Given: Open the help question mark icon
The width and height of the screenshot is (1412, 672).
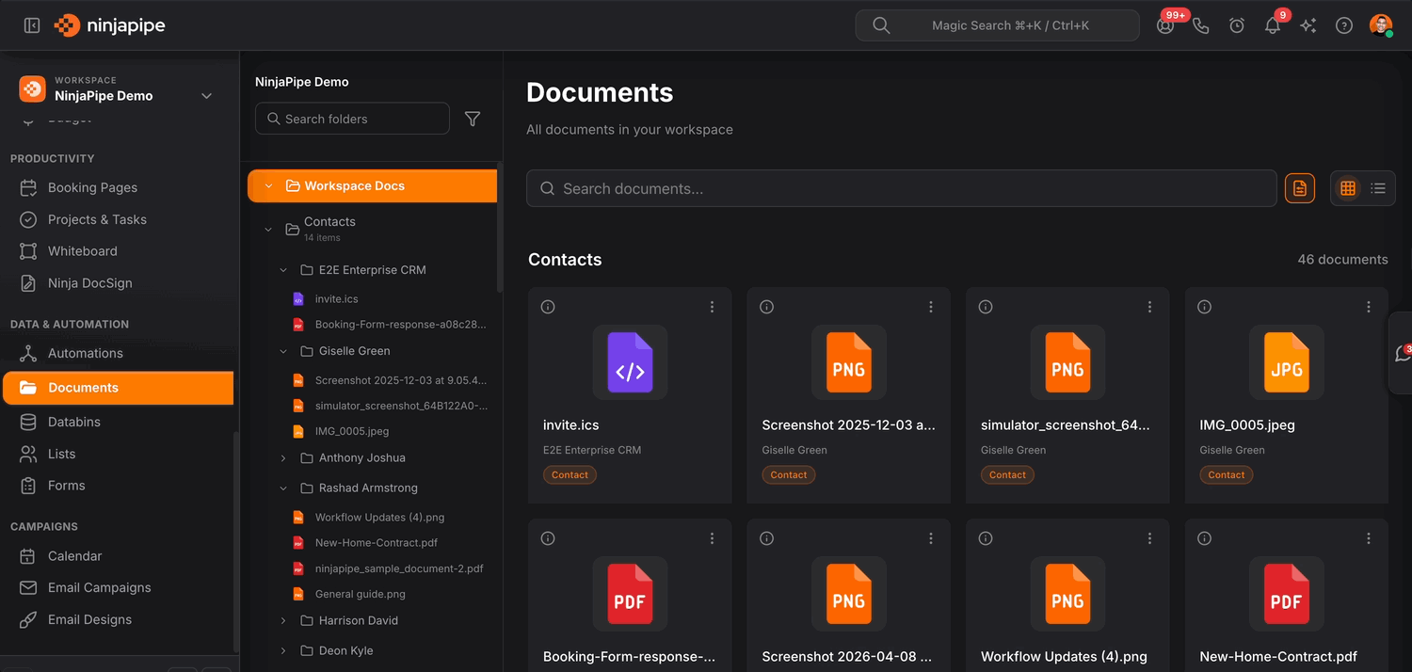Looking at the screenshot, I should pos(1344,25).
